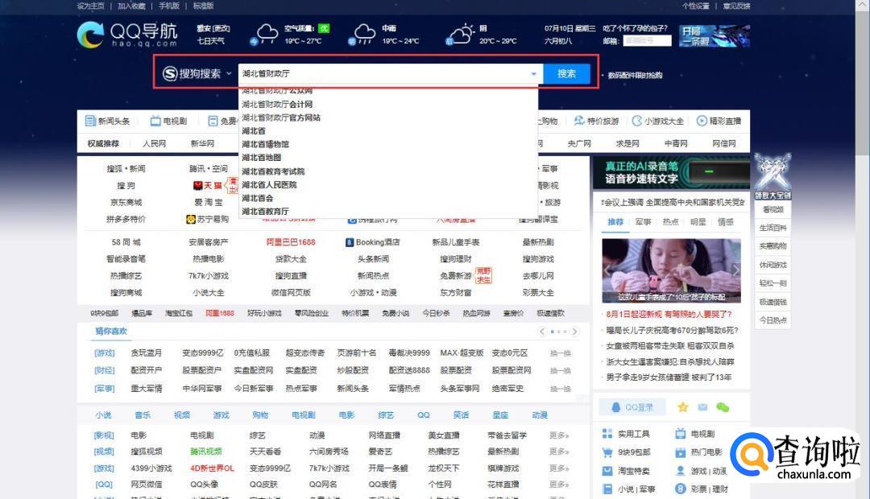
Task: Select 综艺 in the category tab row
Action: pos(386,414)
